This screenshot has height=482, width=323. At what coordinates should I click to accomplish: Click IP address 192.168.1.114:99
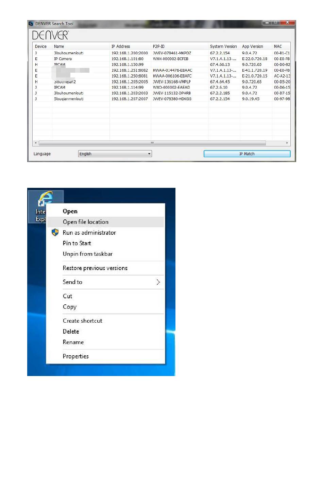128,87
